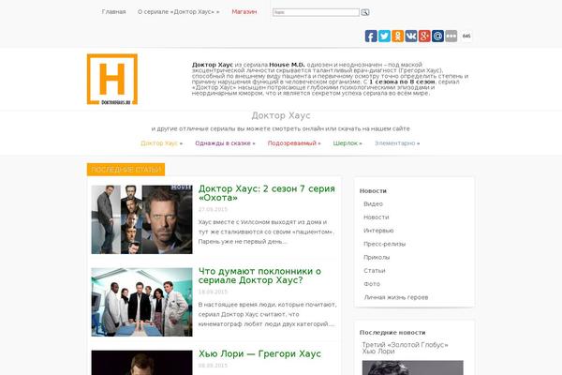Image resolution: width=562 pixels, height=375 pixels.
Task: Click the bold House M.D. text
Action: tap(287, 65)
